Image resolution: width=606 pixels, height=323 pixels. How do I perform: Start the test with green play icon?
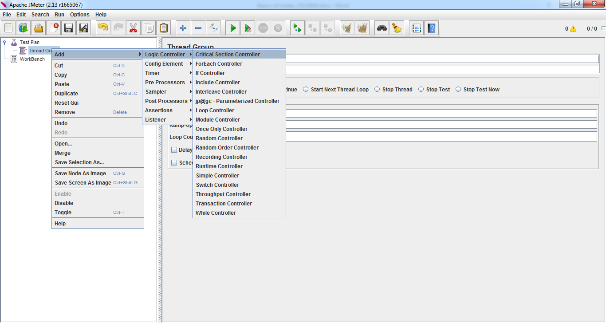(232, 28)
